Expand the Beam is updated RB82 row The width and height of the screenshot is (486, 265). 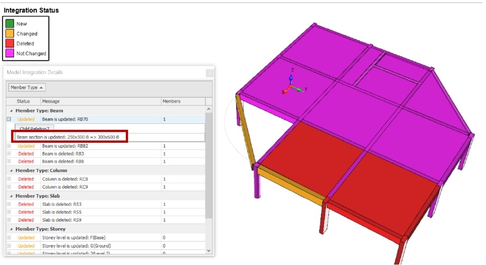[x=8, y=146]
